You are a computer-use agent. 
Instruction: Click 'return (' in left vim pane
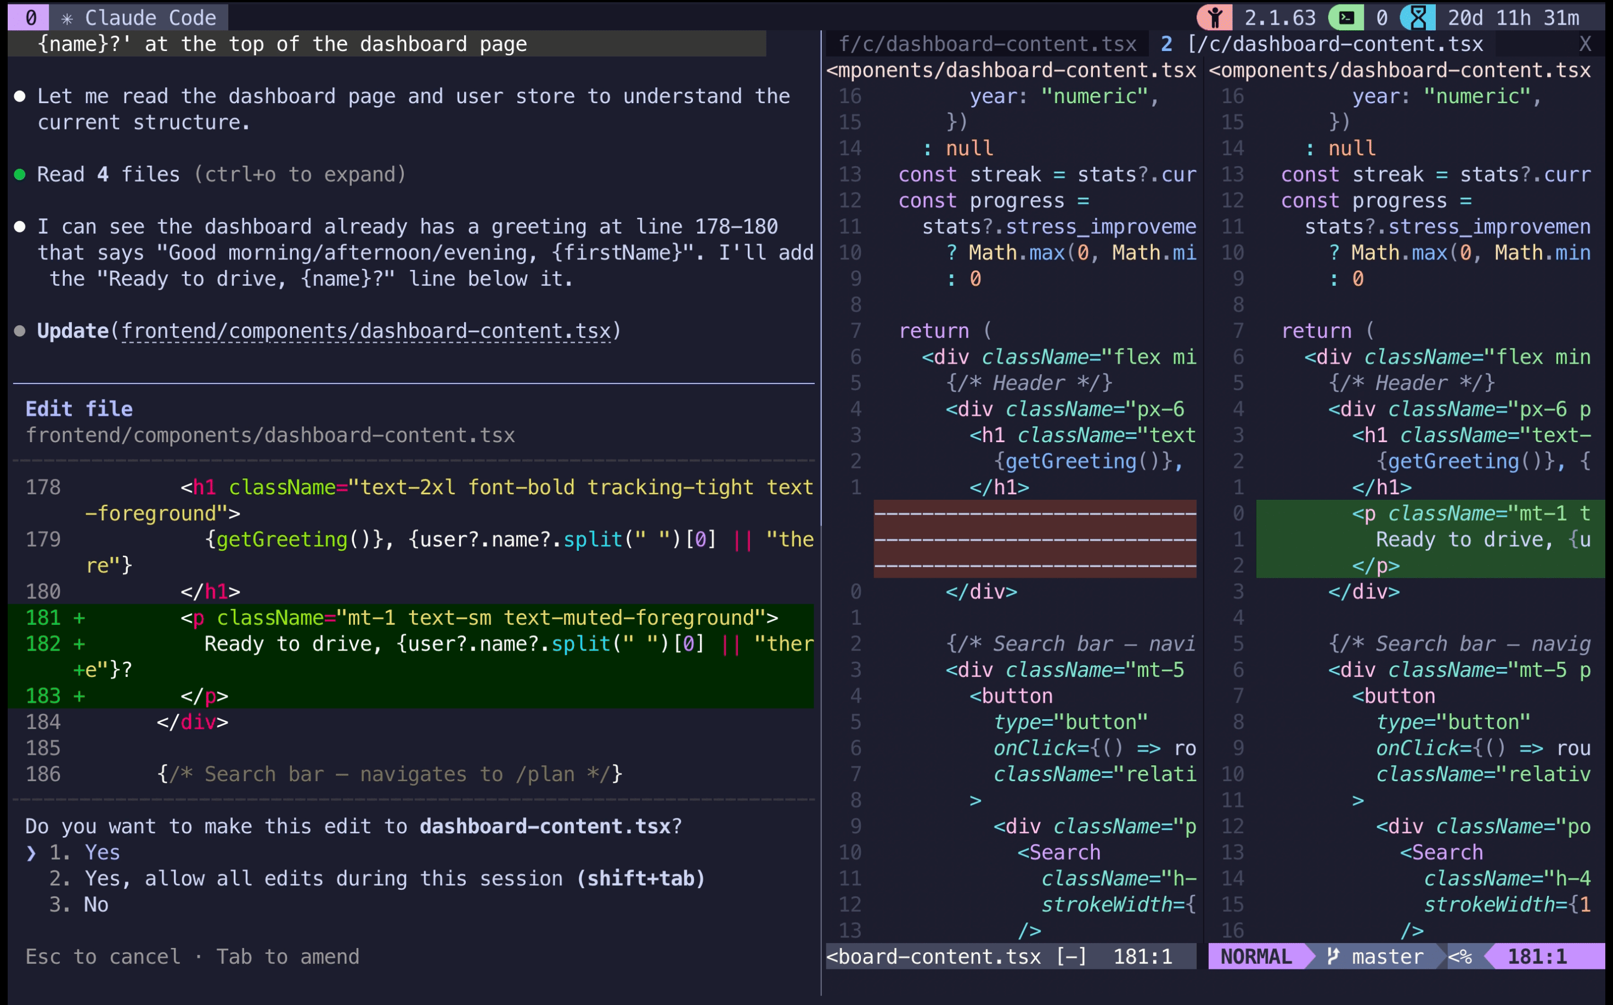tap(945, 330)
